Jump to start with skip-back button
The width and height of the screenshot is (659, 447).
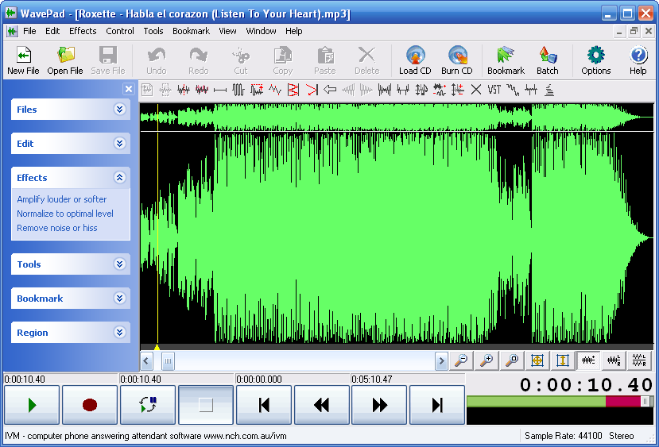pos(264,405)
